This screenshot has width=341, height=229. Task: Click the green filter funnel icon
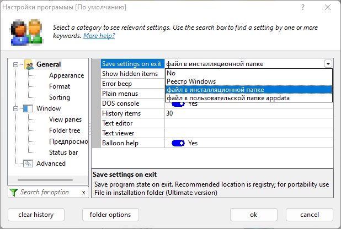[x=14, y=192]
